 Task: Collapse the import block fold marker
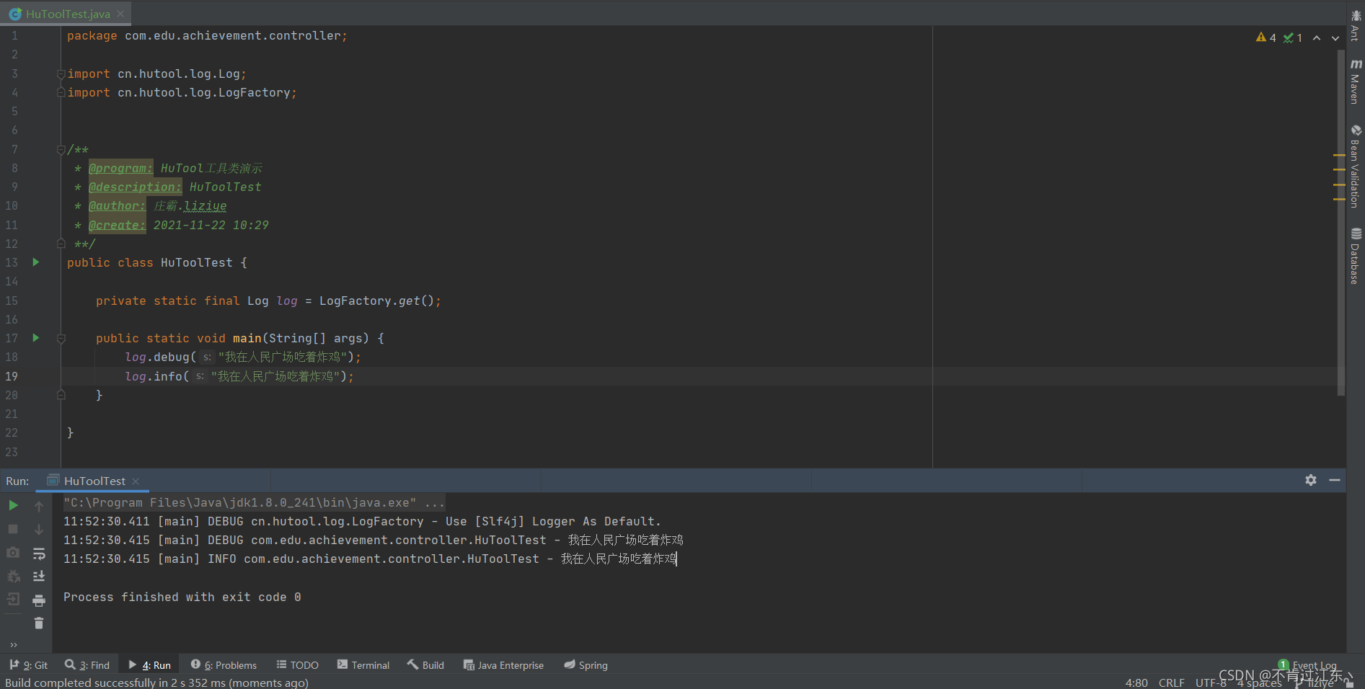point(61,74)
